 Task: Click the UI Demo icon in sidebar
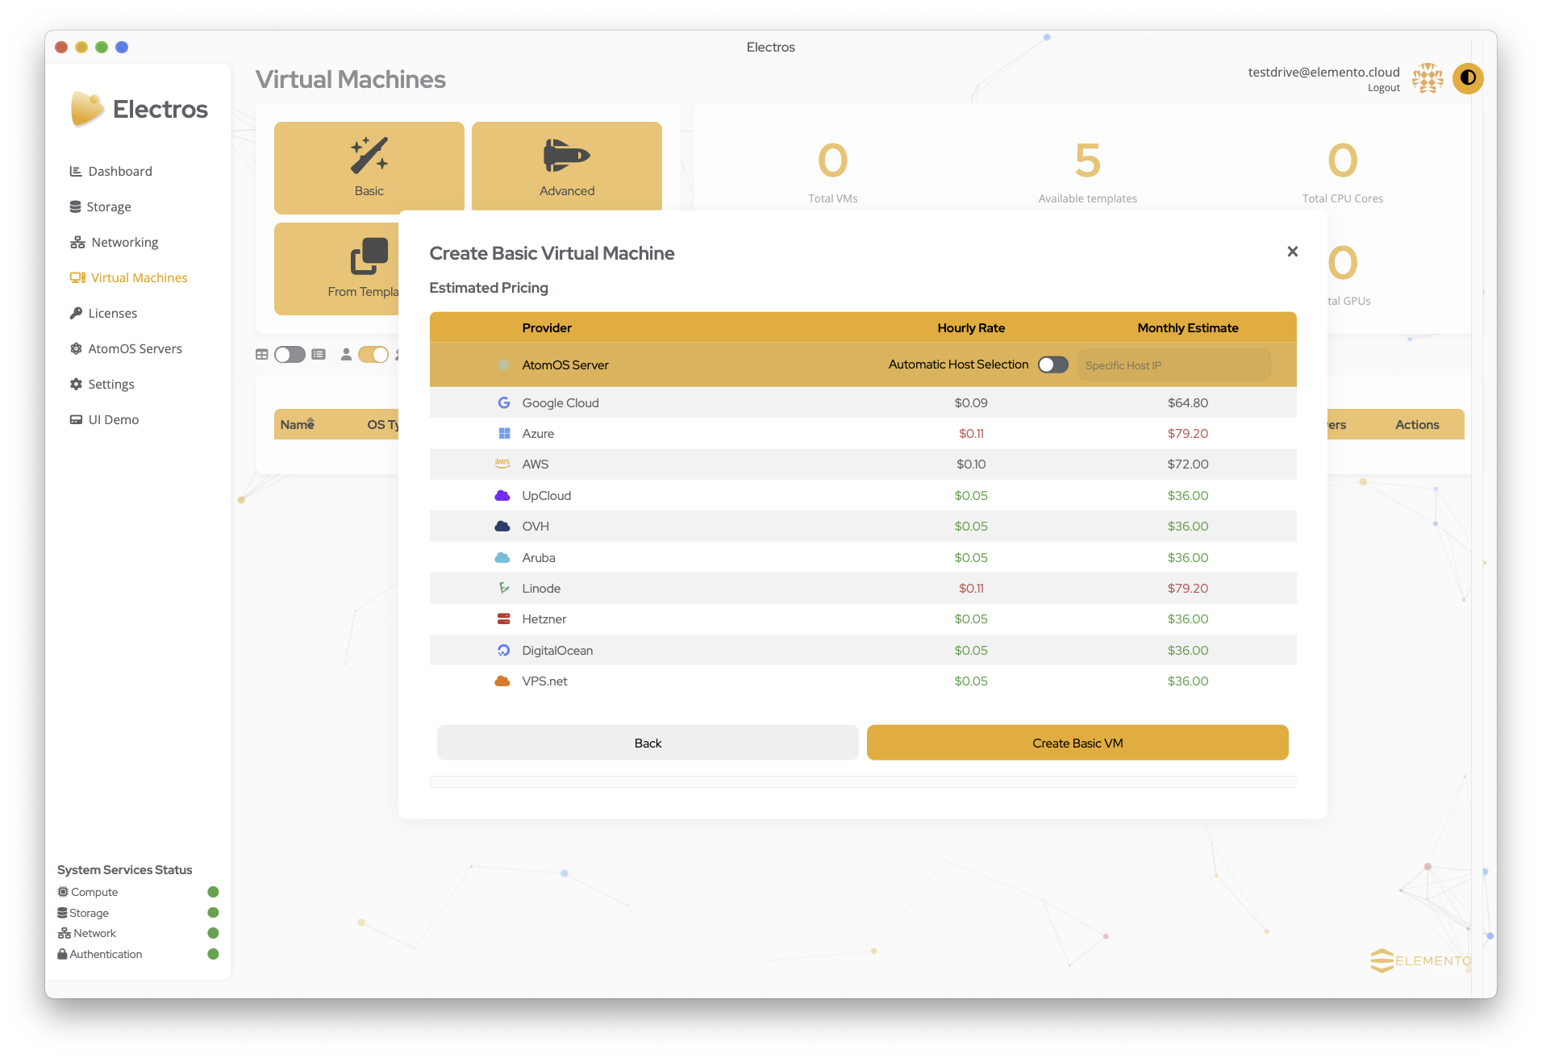76,419
